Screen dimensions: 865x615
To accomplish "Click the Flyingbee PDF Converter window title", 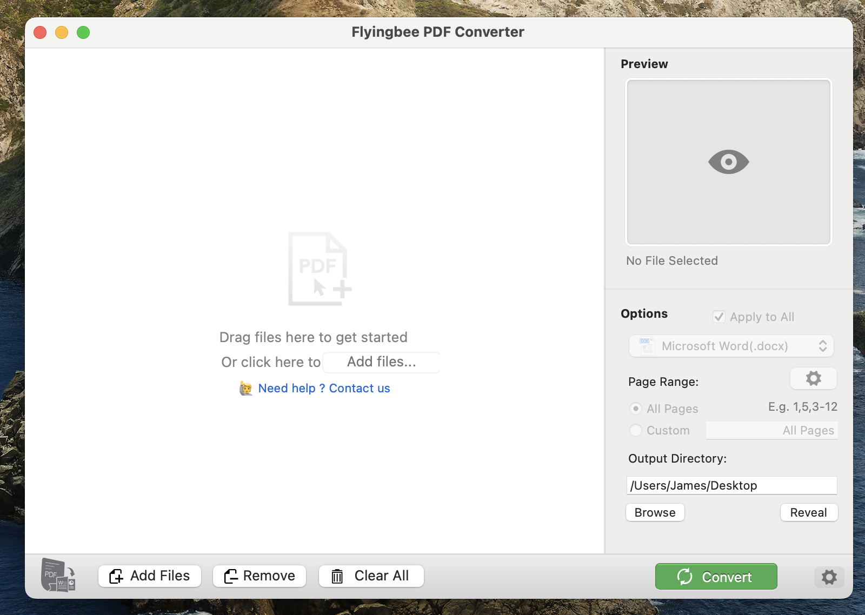I will click(x=438, y=32).
